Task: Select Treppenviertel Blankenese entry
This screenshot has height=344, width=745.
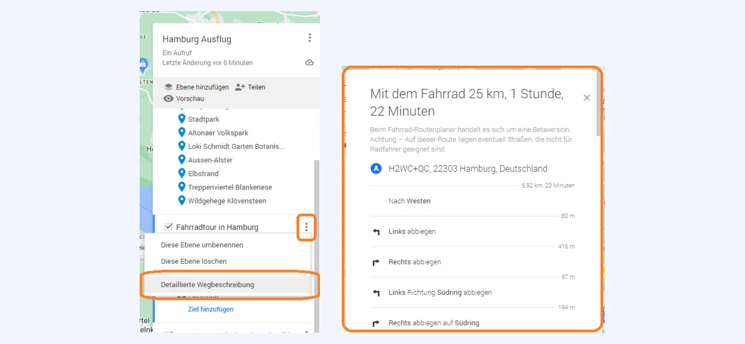Action: click(230, 187)
